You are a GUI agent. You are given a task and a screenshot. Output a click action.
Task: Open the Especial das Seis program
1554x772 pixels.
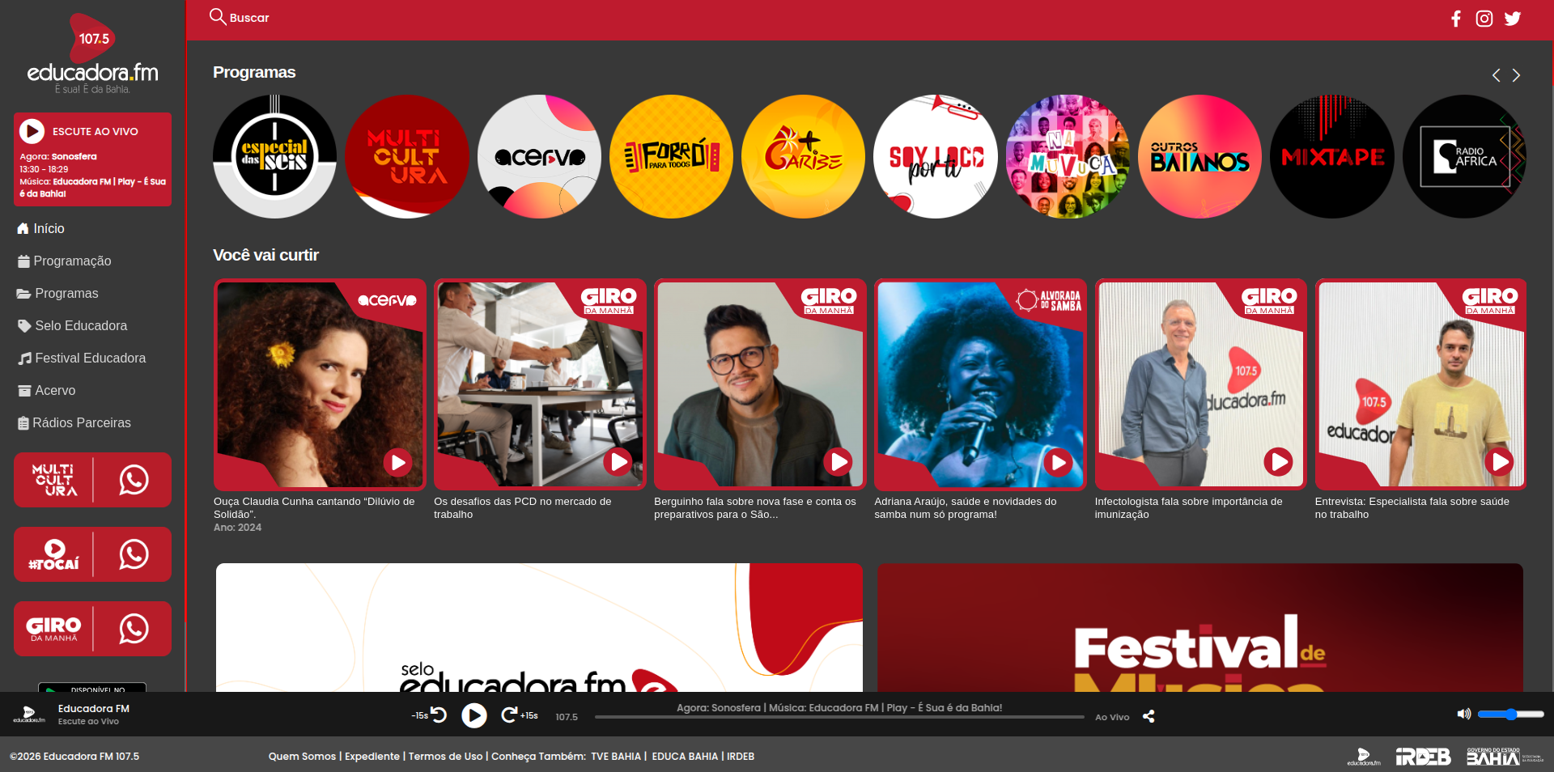(275, 156)
